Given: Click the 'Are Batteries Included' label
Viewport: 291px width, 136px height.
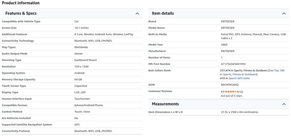Looking at the screenshot, I should (x=16, y=118).
